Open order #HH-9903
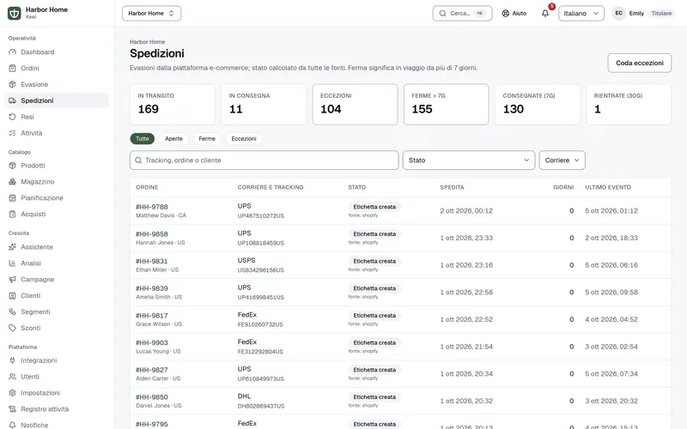 point(152,342)
